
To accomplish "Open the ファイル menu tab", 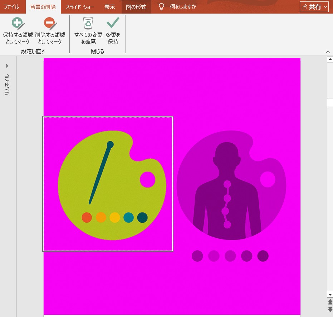I will point(11,7).
